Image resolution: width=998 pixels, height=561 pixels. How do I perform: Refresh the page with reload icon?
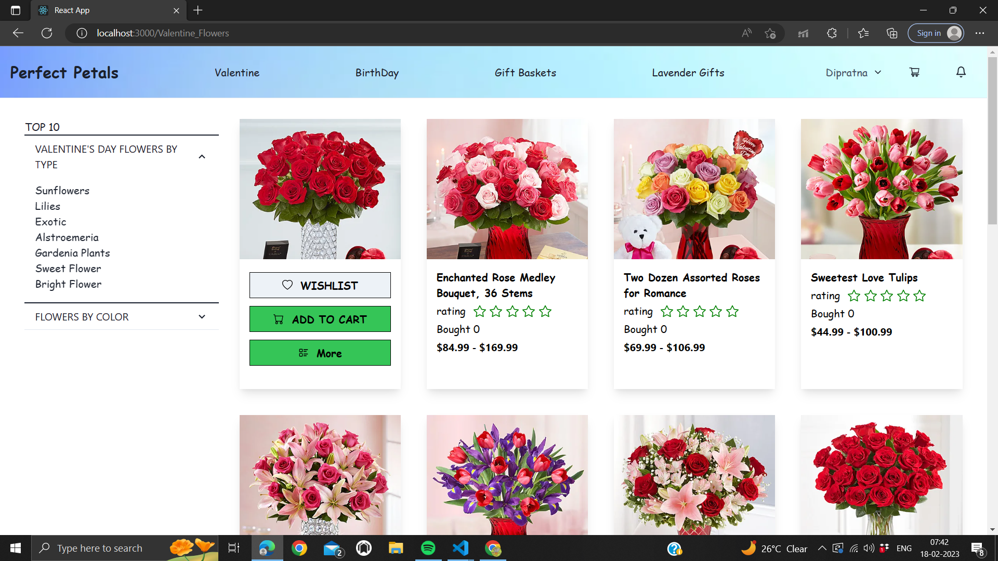coord(47,33)
